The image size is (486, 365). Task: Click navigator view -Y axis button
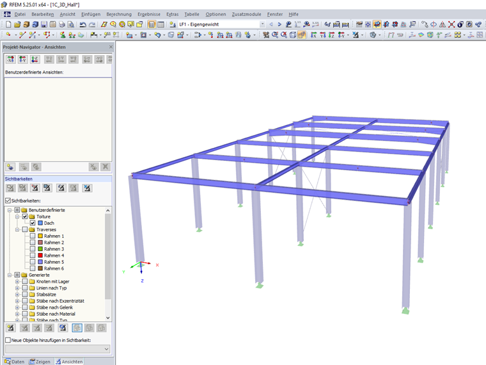[x=23, y=60]
